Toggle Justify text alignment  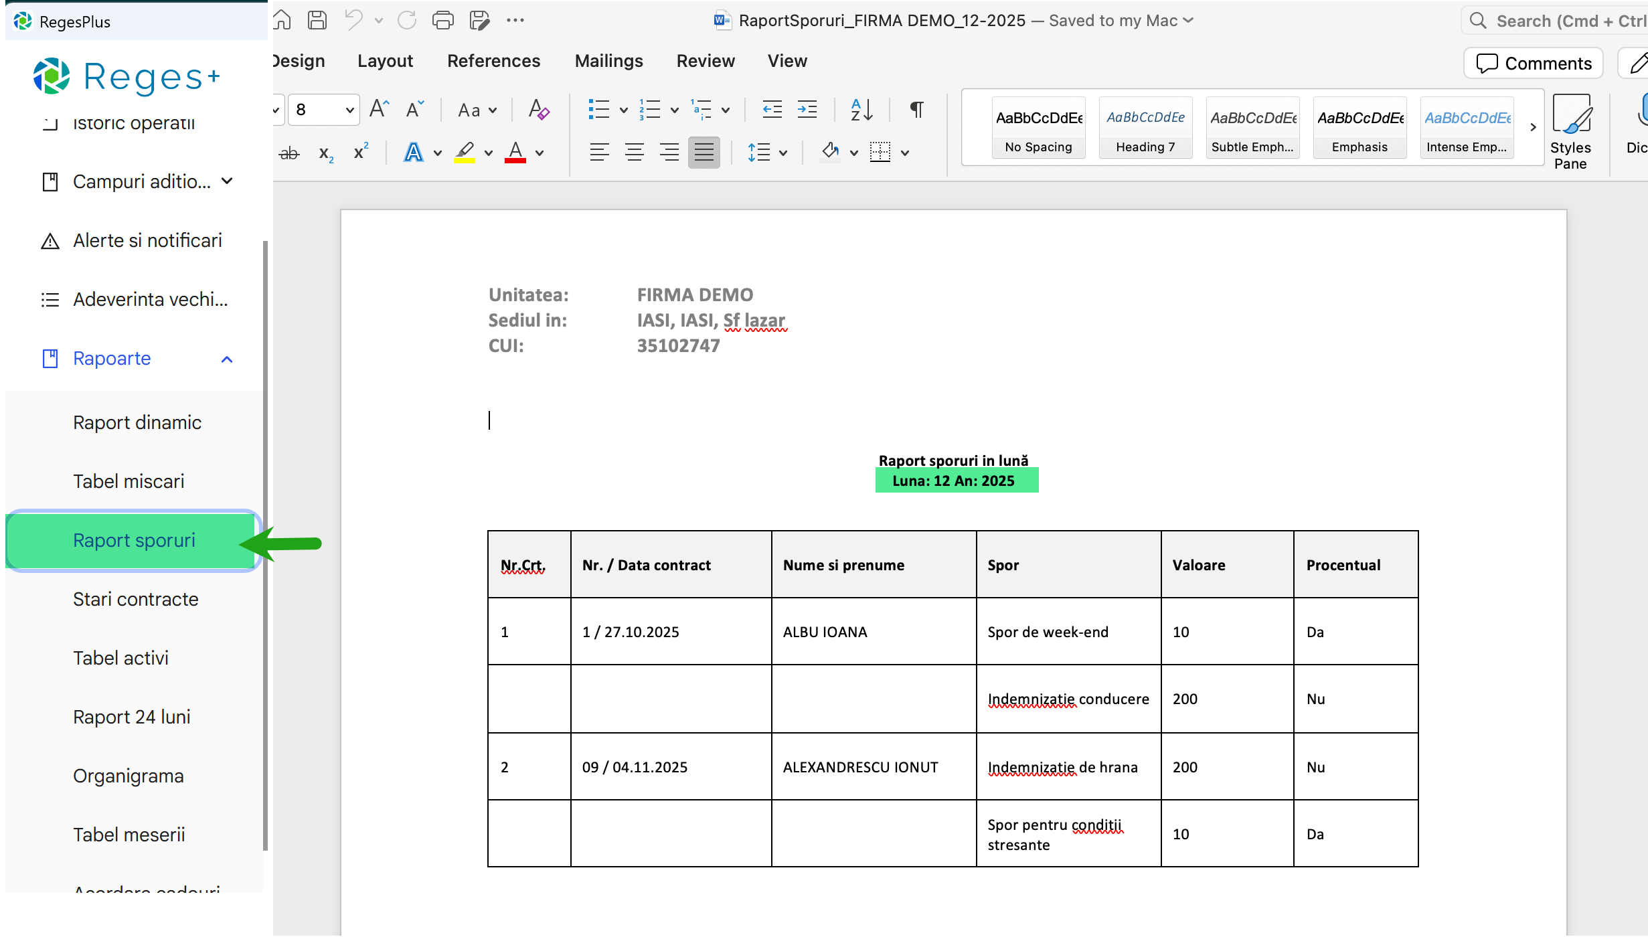704,153
